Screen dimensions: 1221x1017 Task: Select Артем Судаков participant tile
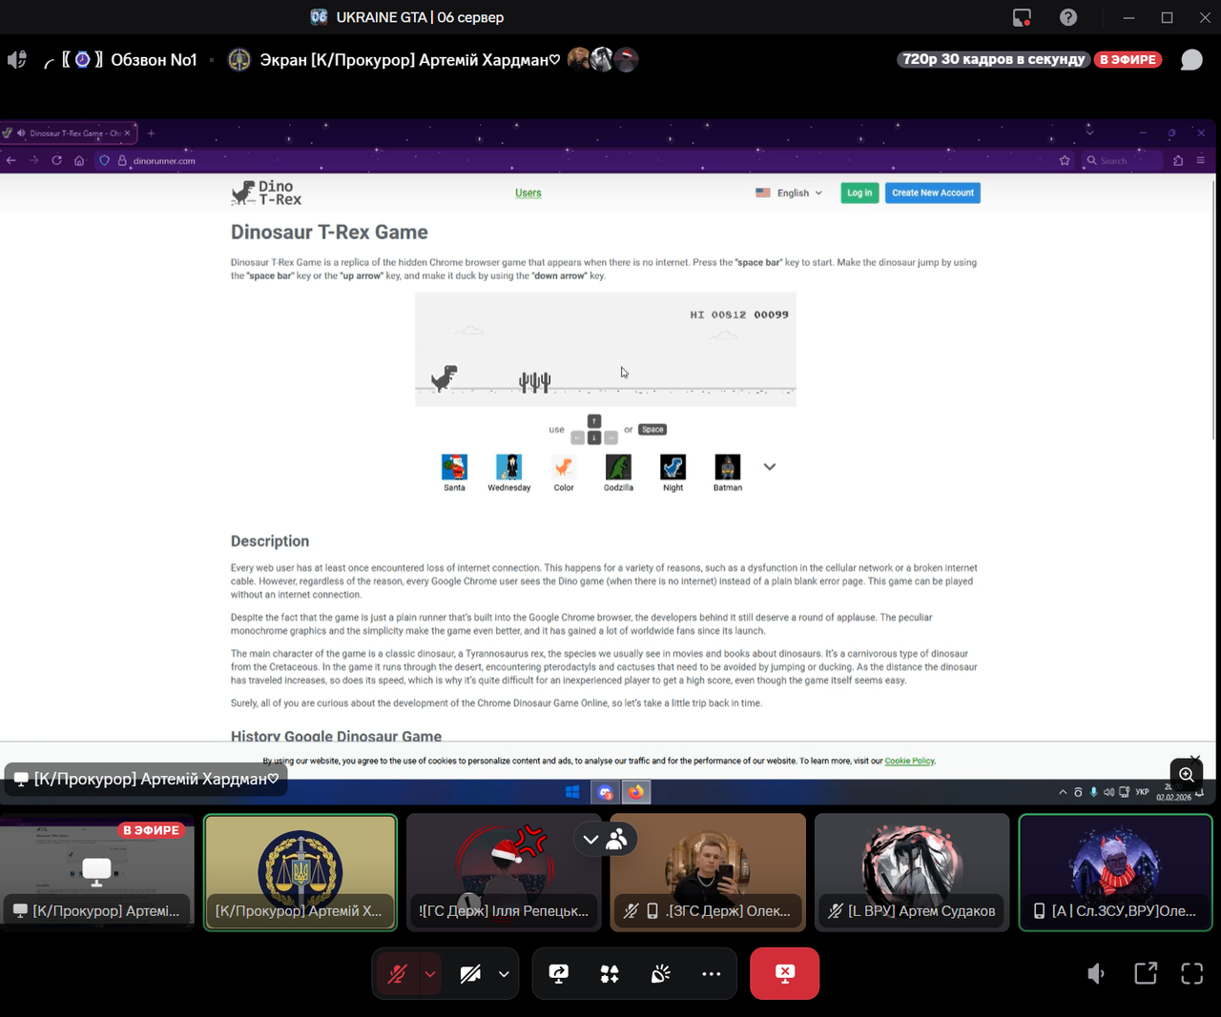912,872
